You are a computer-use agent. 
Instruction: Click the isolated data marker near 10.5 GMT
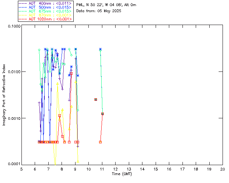[96, 99]
